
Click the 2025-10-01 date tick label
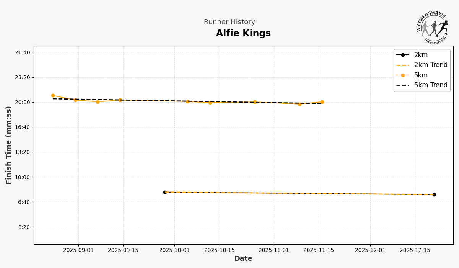[174, 250]
